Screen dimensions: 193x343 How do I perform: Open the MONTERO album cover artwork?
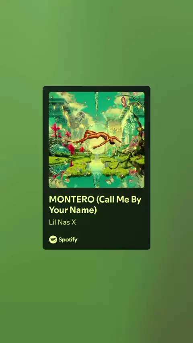point(96,140)
